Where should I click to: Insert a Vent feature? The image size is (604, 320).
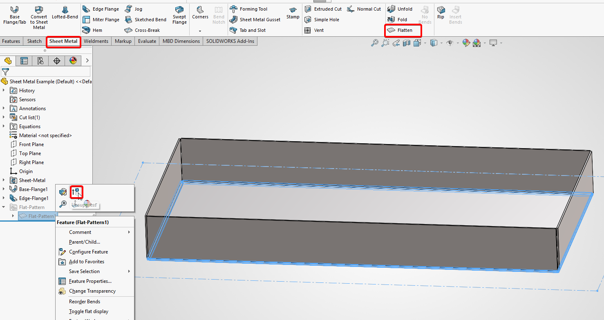click(x=314, y=30)
